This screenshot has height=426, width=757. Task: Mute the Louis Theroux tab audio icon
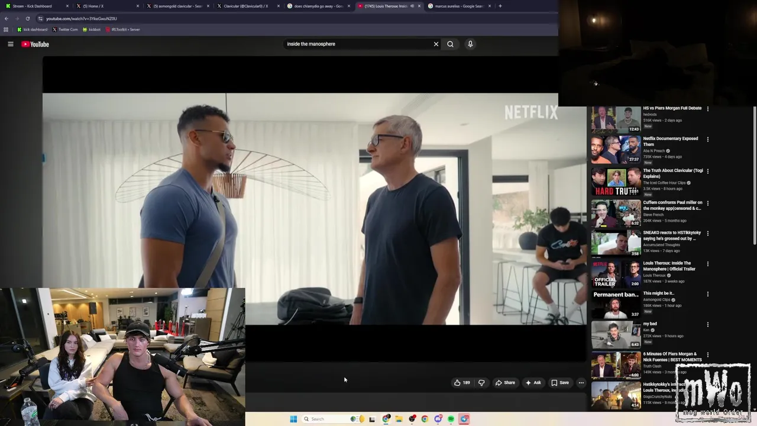tap(412, 6)
